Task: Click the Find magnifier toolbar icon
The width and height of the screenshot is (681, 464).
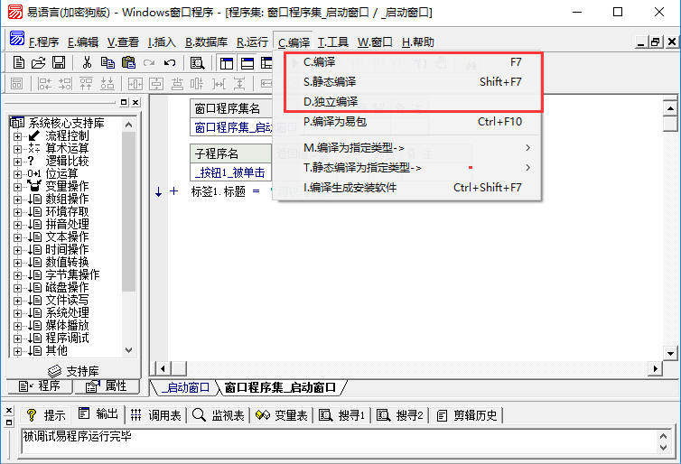Action: coord(197,62)
